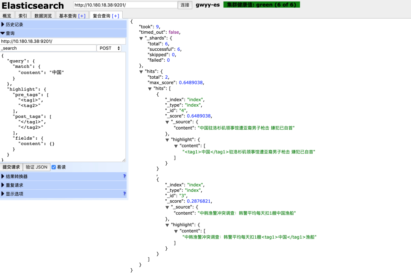Click the "max_score" value 0.6489038
Viewport: 411px width, 277px height.
[191, 82]
